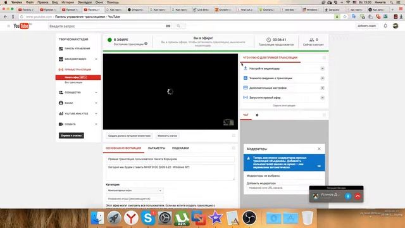Open the История menu in the menu bar
The width and height of the screenshot is (405, 228).
[x=68, y=3]
